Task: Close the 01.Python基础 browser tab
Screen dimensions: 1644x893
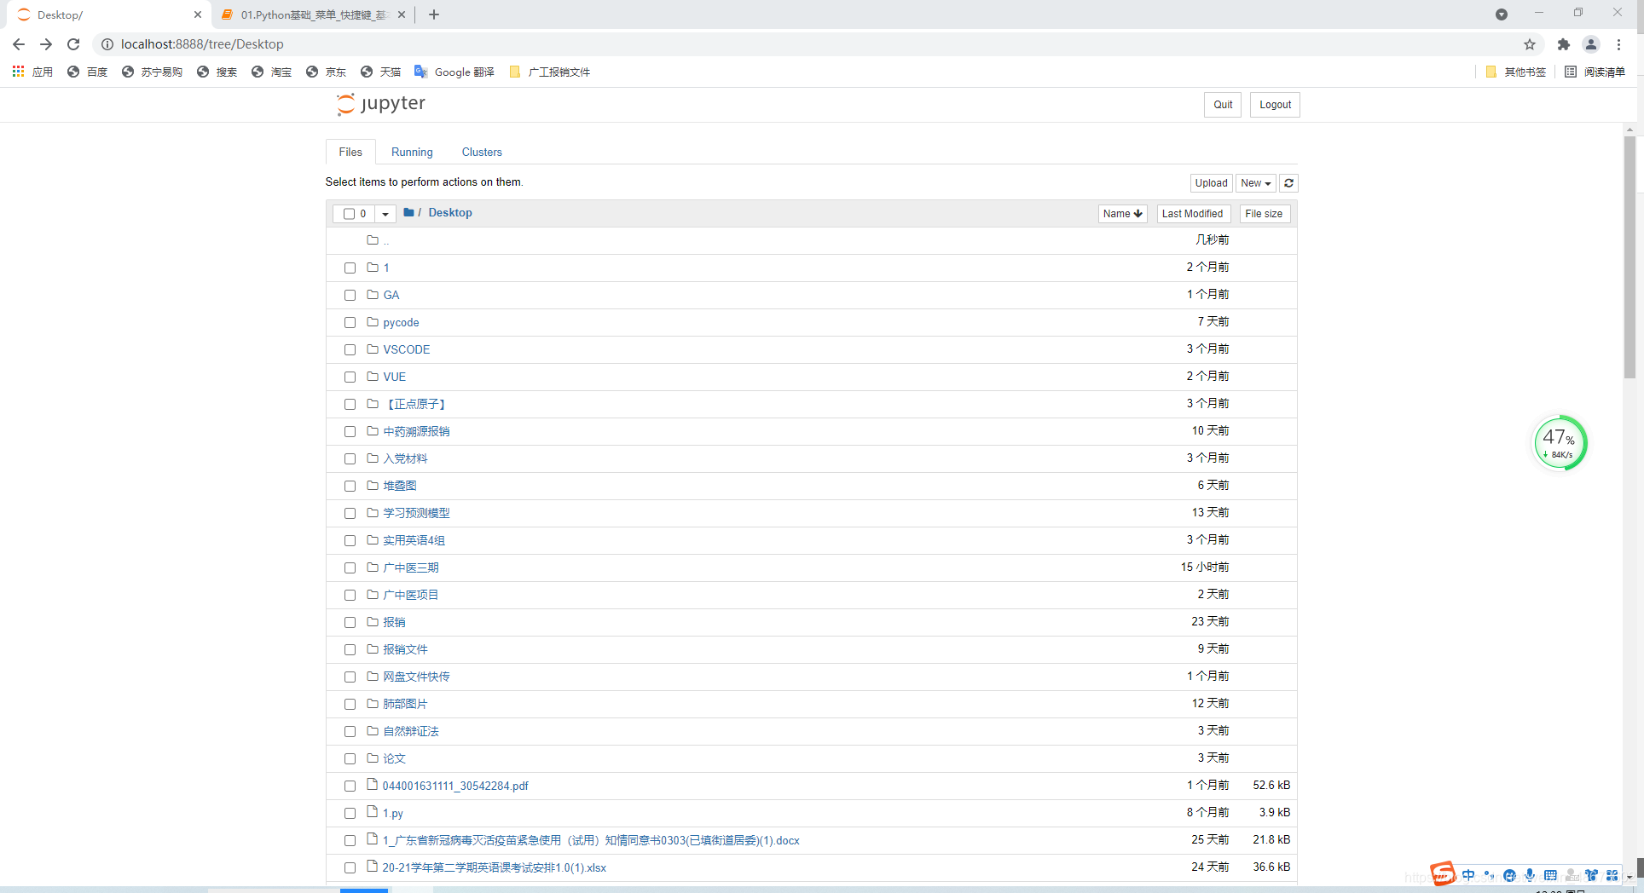Action: pos(402,14)
